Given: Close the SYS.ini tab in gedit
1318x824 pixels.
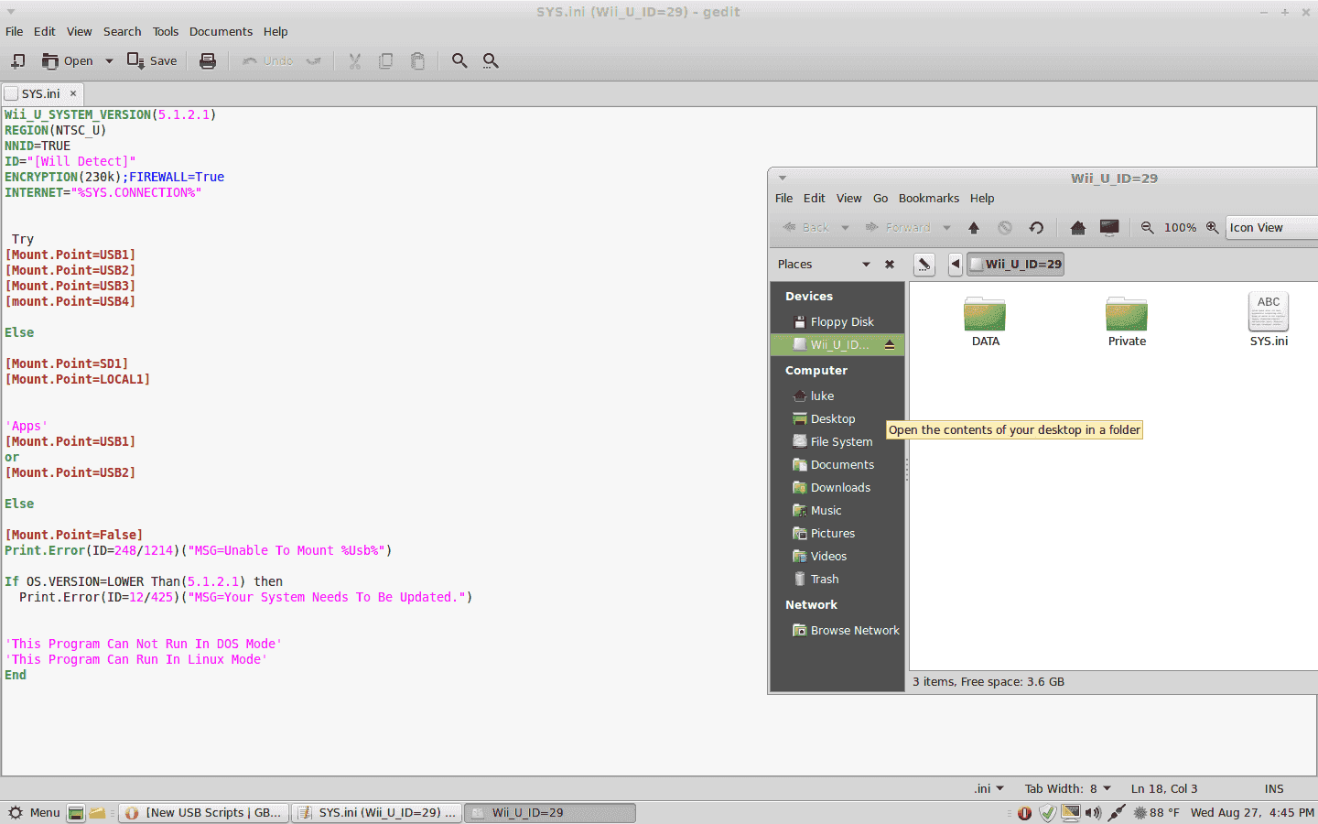Looking at the screenshot, I should coord(73,93).
